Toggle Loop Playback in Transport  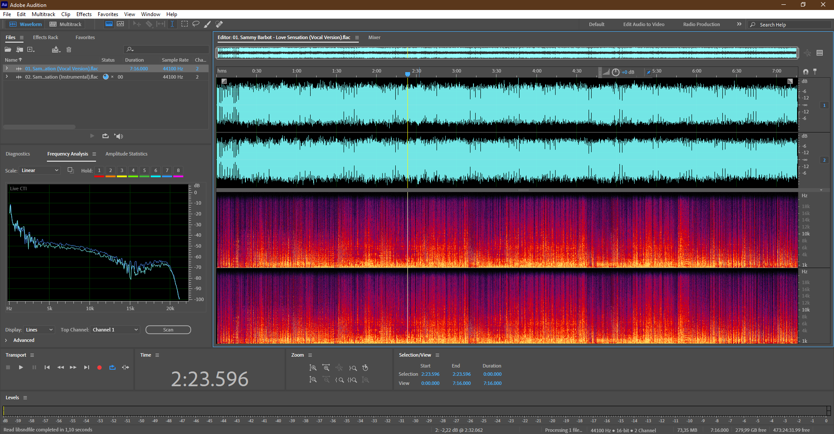point(113,367)
